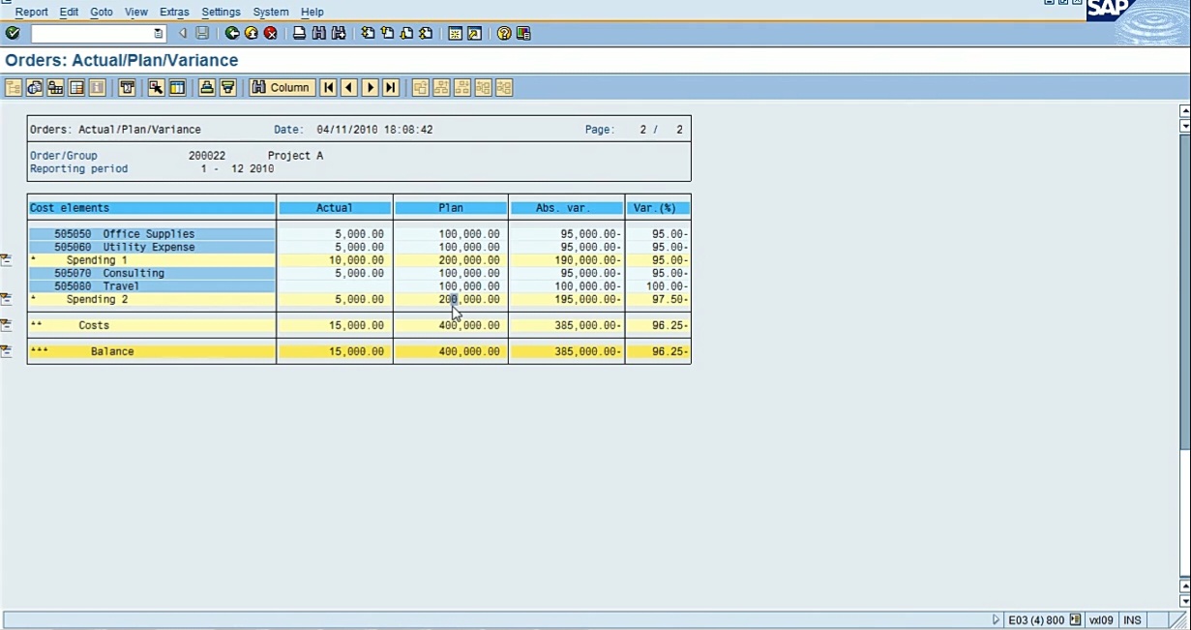Click the Cost elements column header

(152, 208)
